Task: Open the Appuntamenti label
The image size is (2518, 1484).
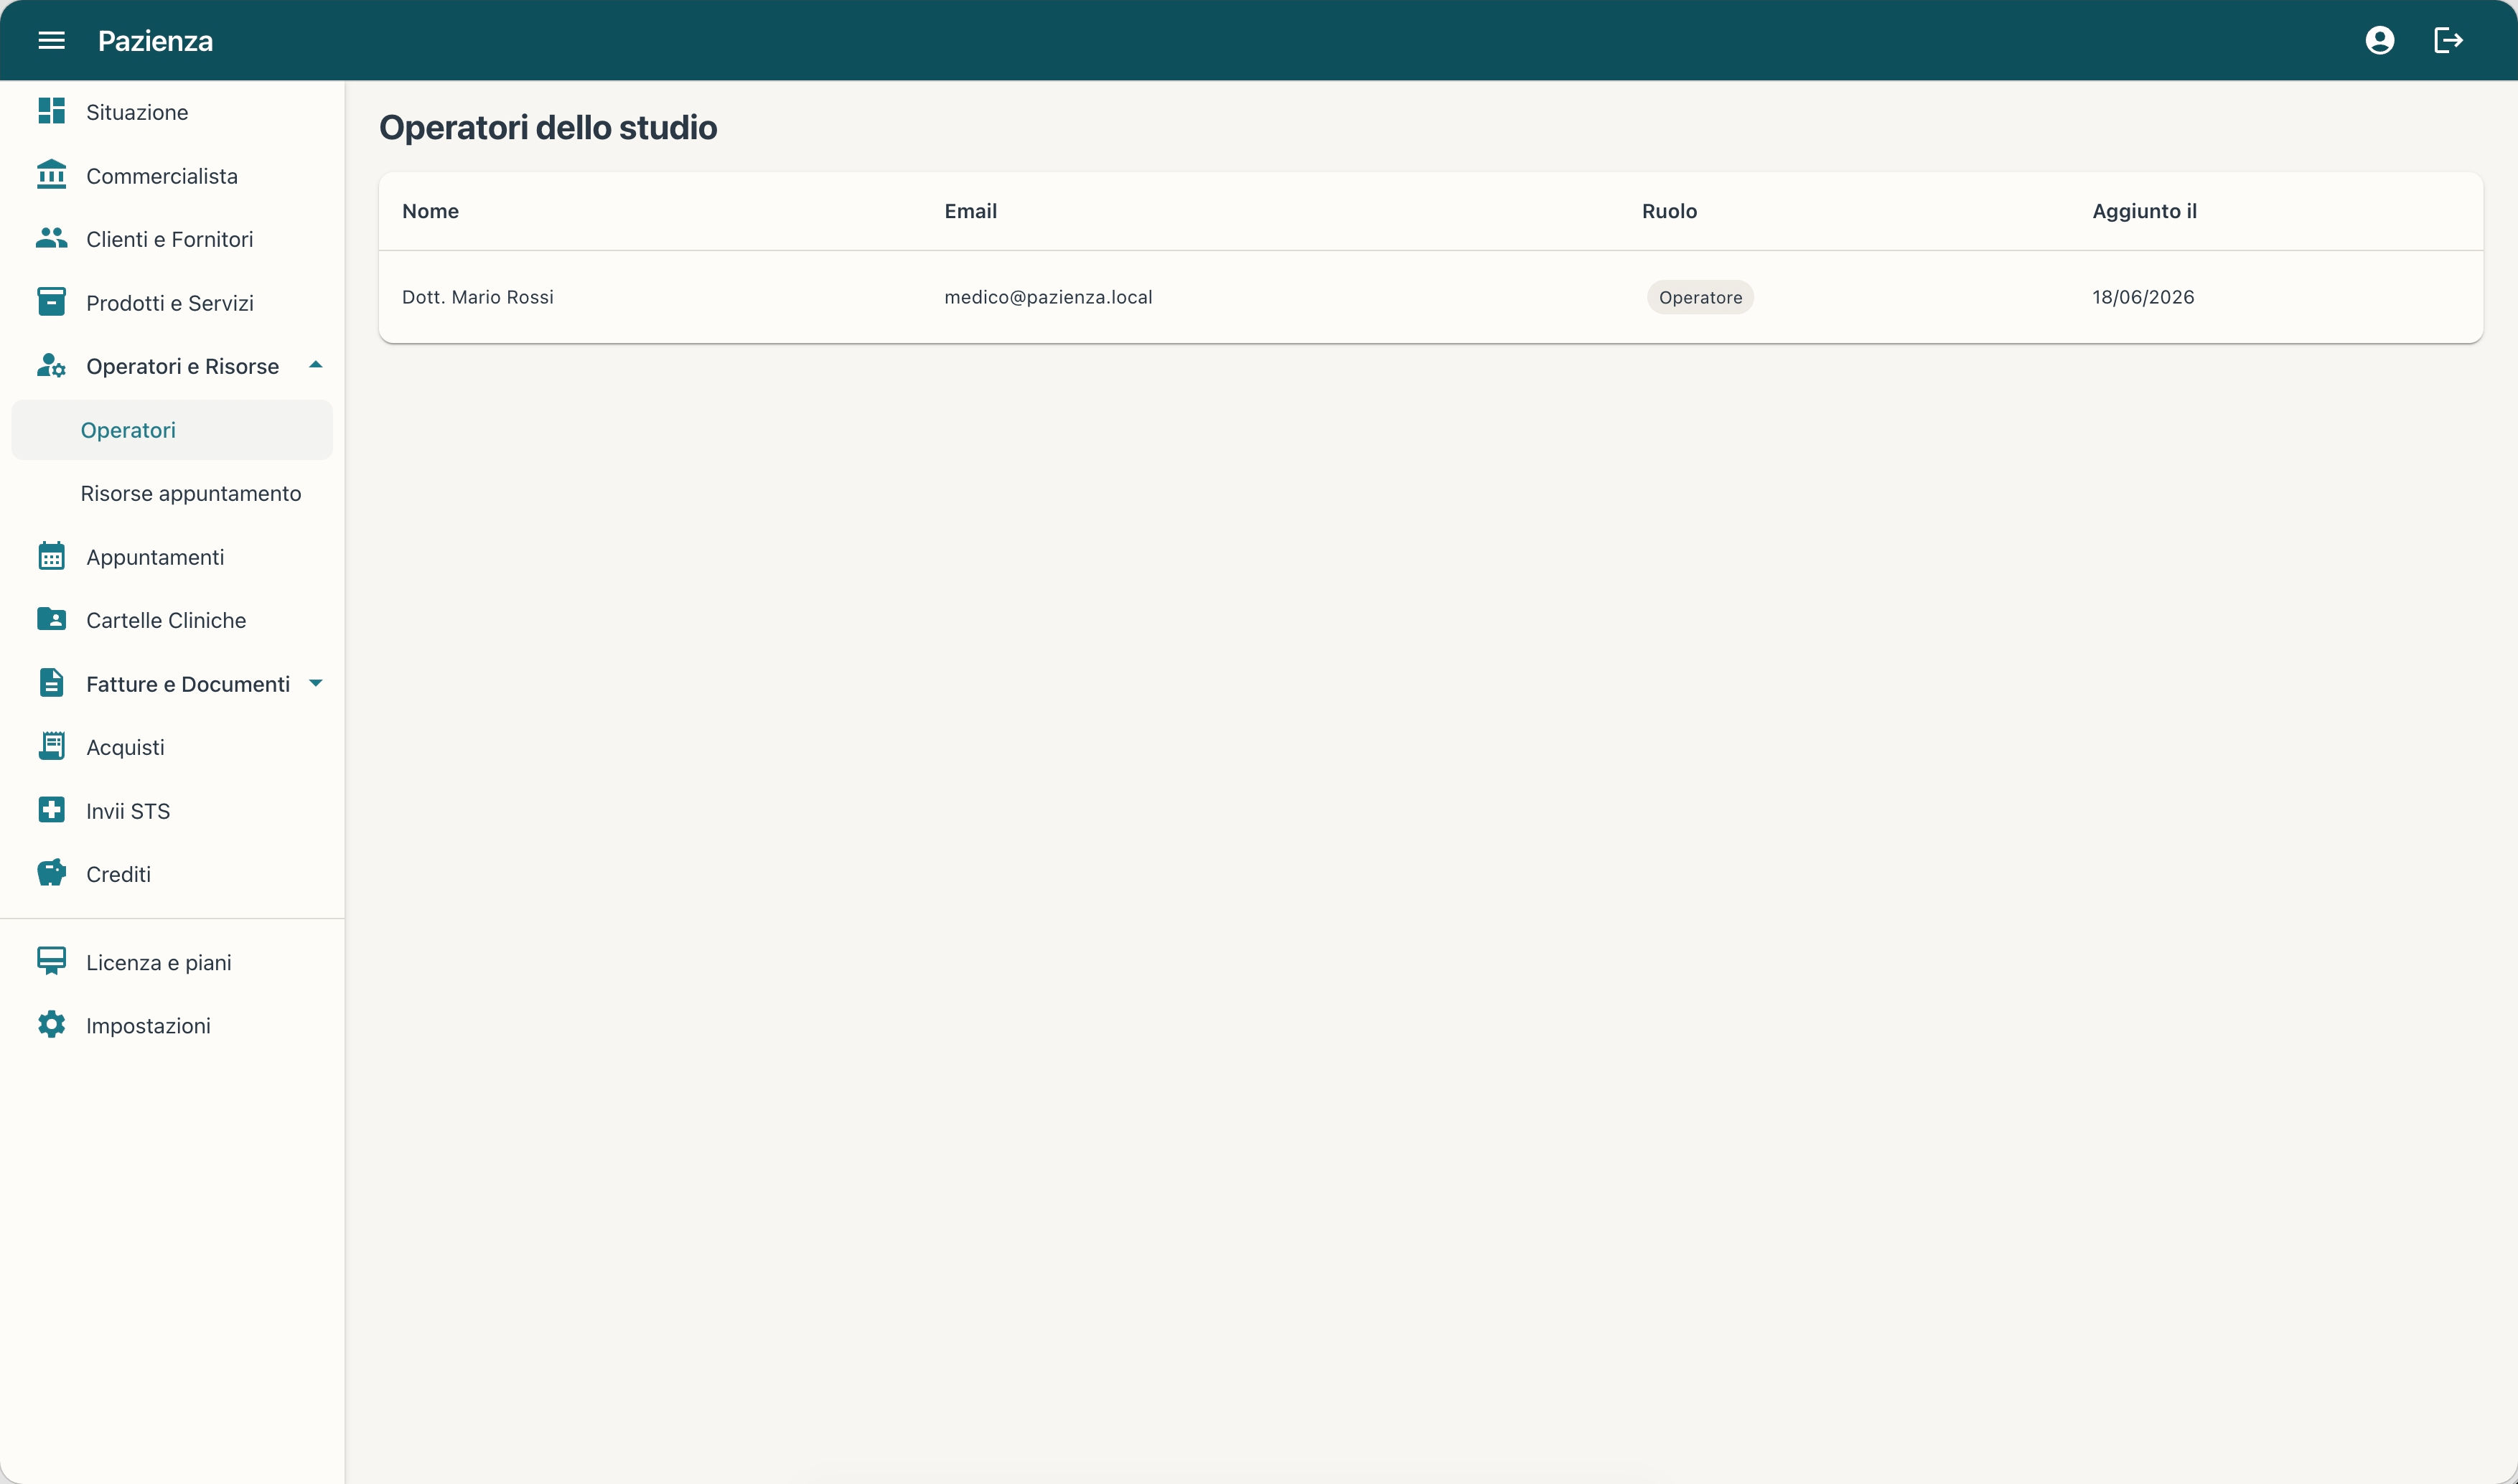Action: coord(155,557)
